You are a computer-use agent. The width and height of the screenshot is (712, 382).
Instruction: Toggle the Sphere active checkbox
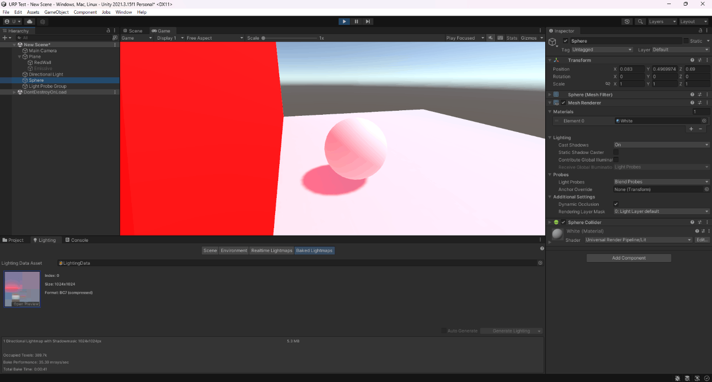coord(566,41)
